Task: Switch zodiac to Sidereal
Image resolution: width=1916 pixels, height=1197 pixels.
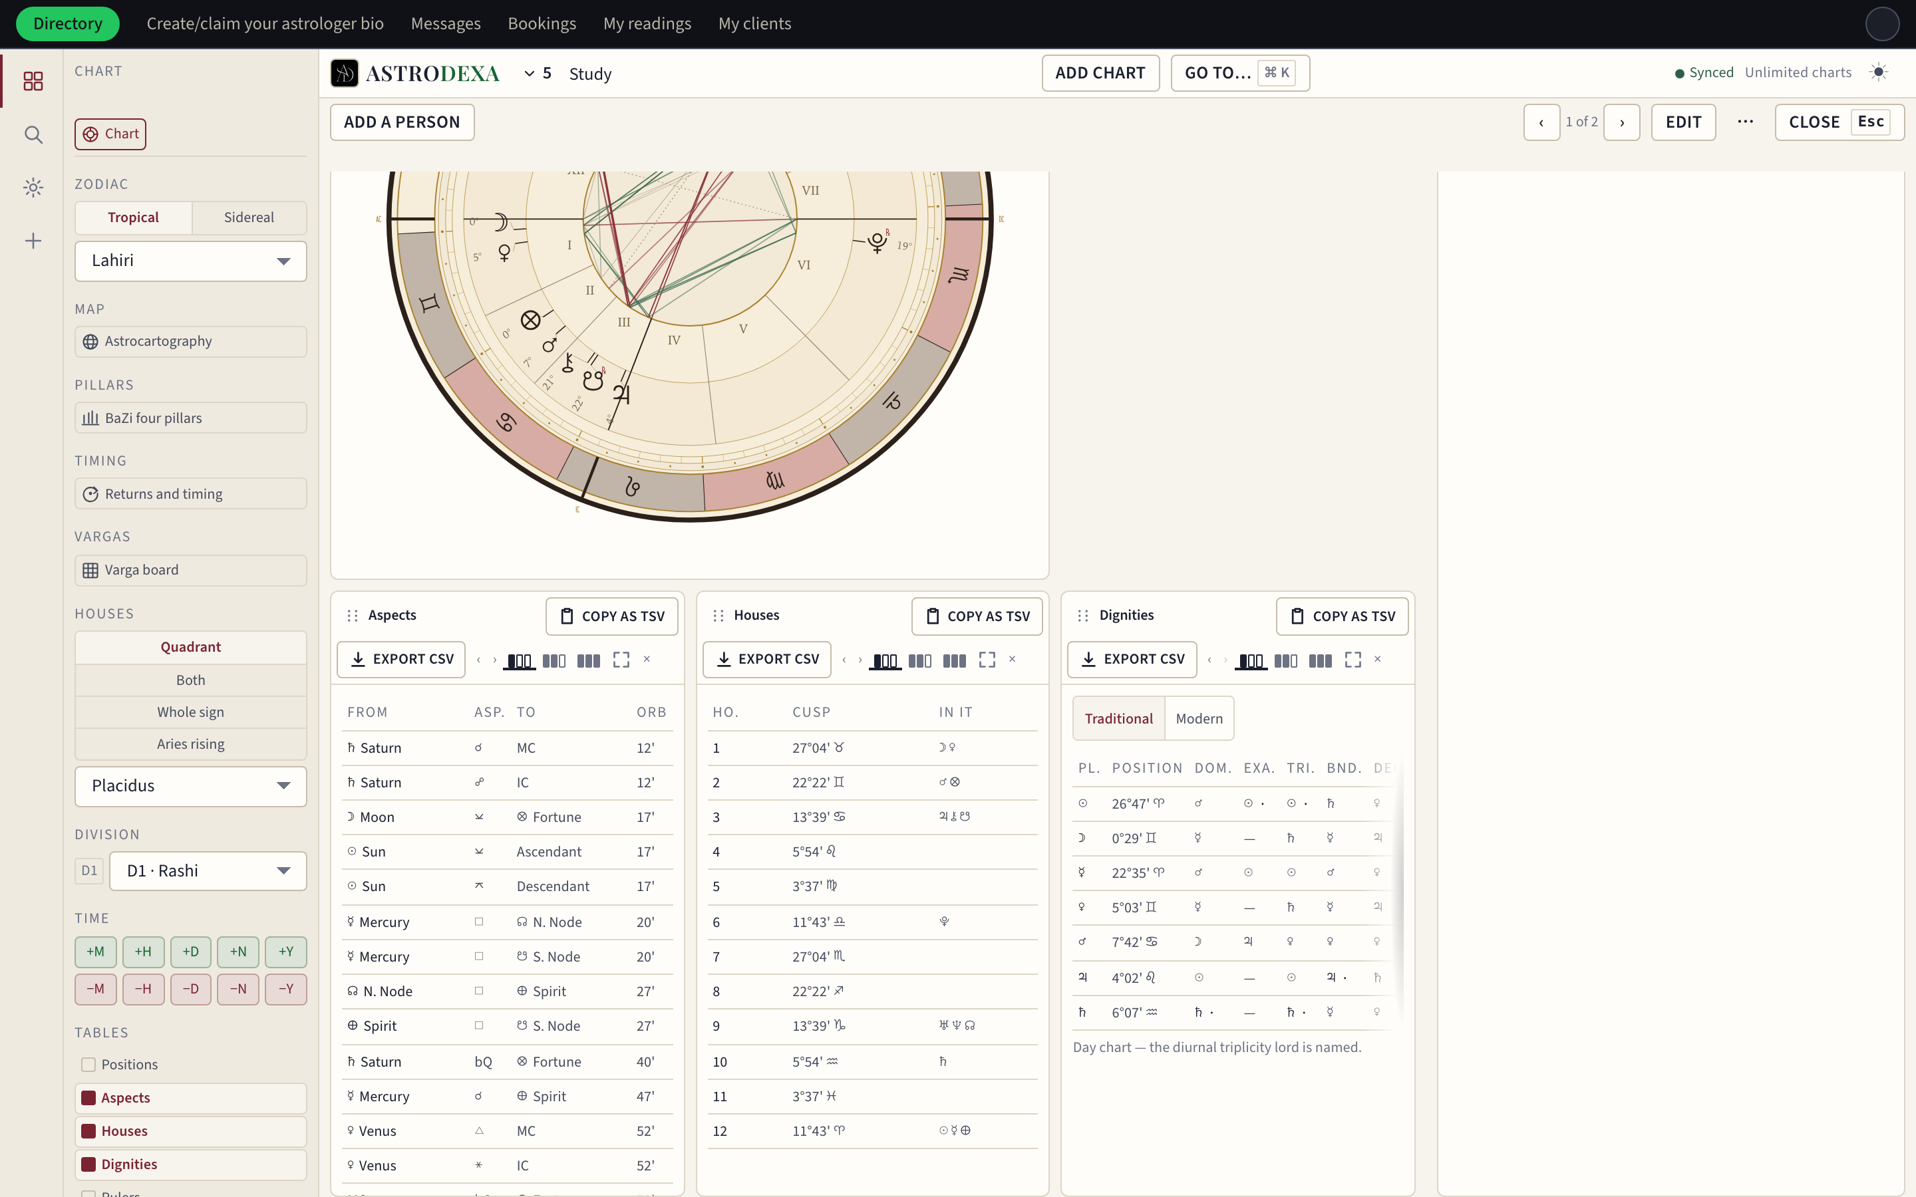Action: click(x=249, y=217)
